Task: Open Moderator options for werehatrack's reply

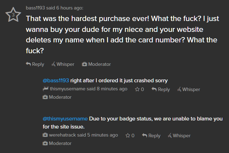Action: 57,143
